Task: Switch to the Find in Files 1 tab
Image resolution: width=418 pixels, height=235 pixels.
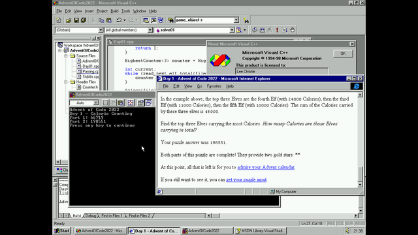Action: click(112, 215)
